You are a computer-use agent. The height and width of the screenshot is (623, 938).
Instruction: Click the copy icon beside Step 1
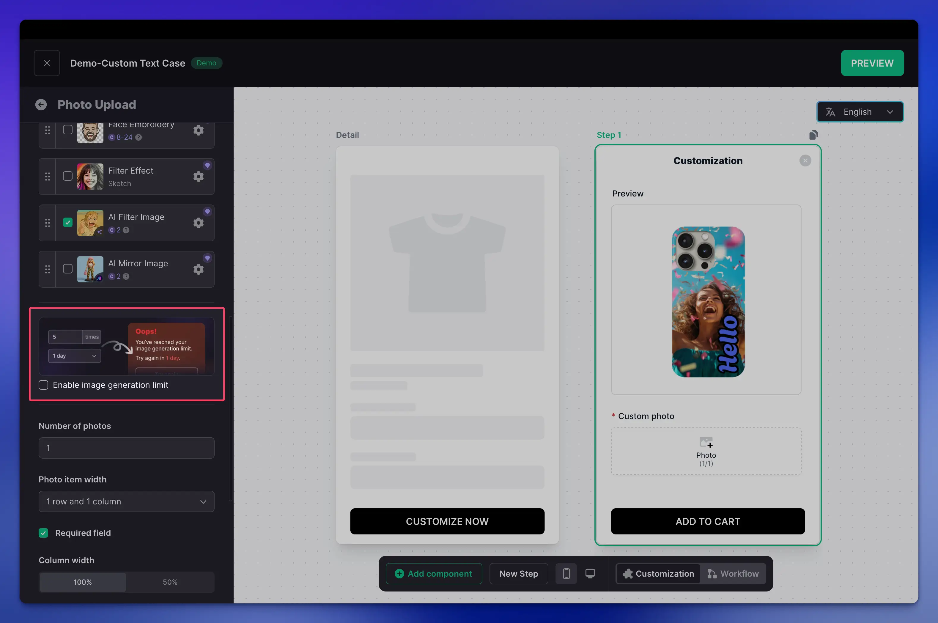click(x=813, y=135)
